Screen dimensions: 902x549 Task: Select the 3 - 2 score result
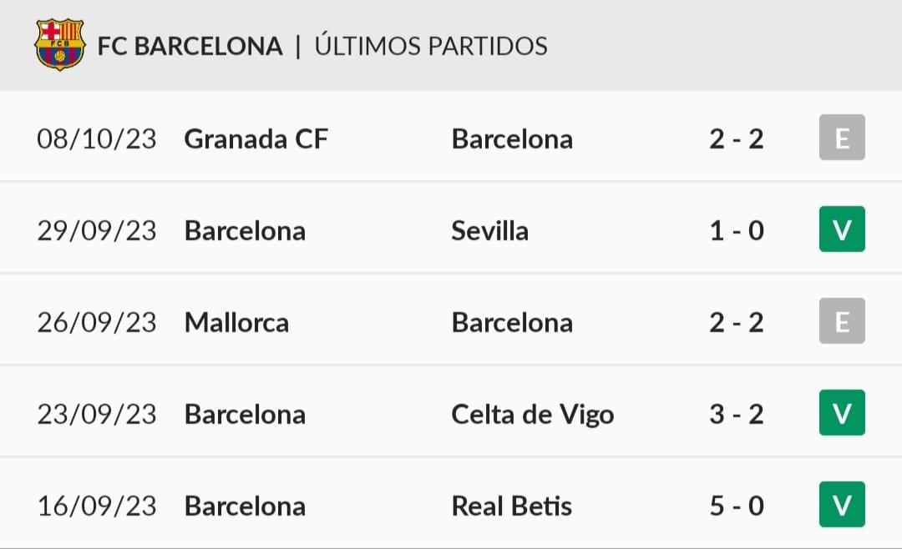[737, 415]
